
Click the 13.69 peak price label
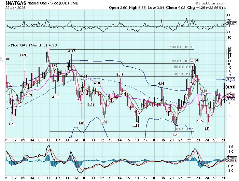pyautogui.click(x=71, y=51)
